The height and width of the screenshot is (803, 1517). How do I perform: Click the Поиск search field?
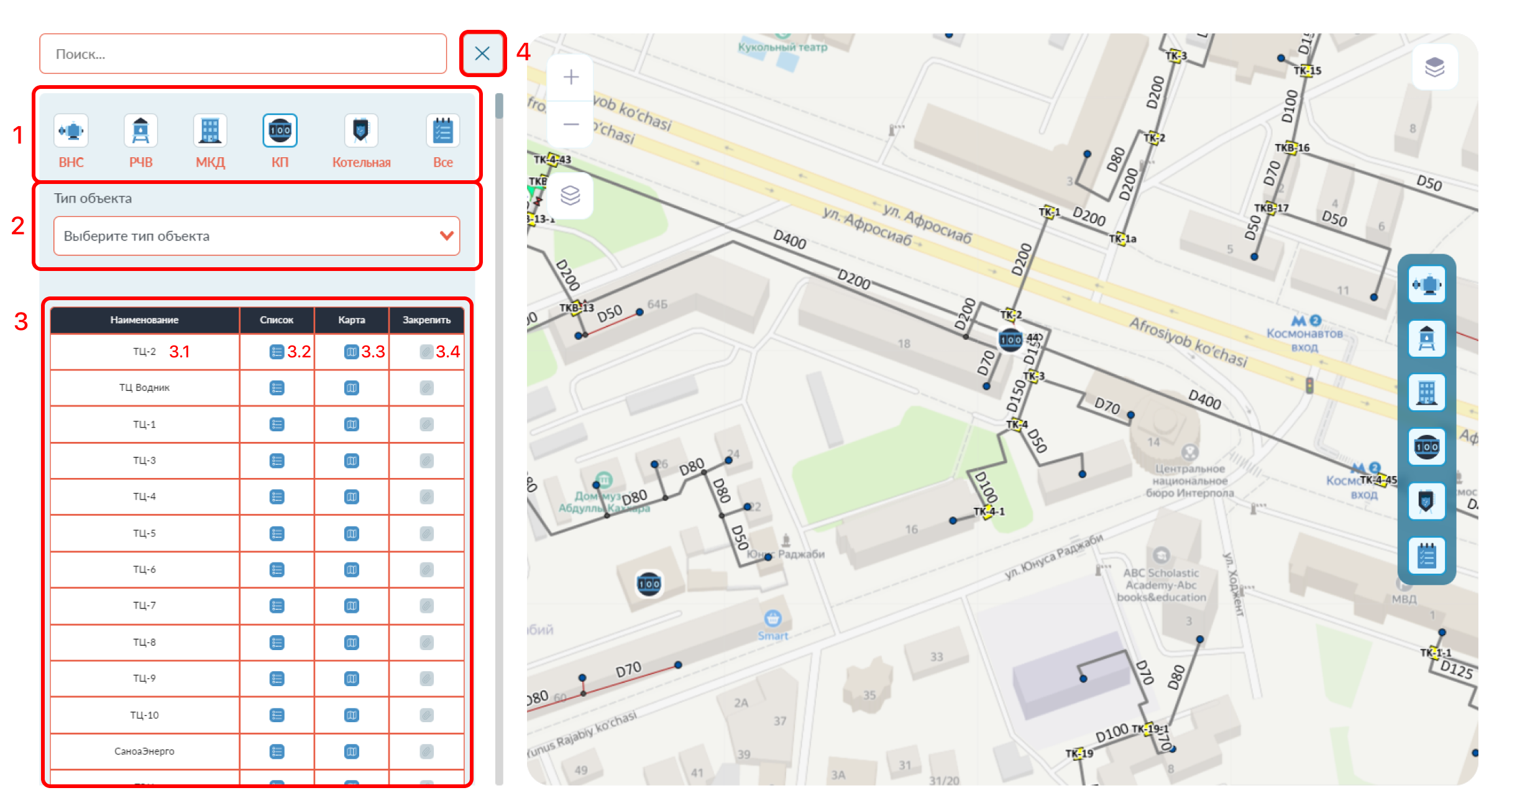[242, 54]
